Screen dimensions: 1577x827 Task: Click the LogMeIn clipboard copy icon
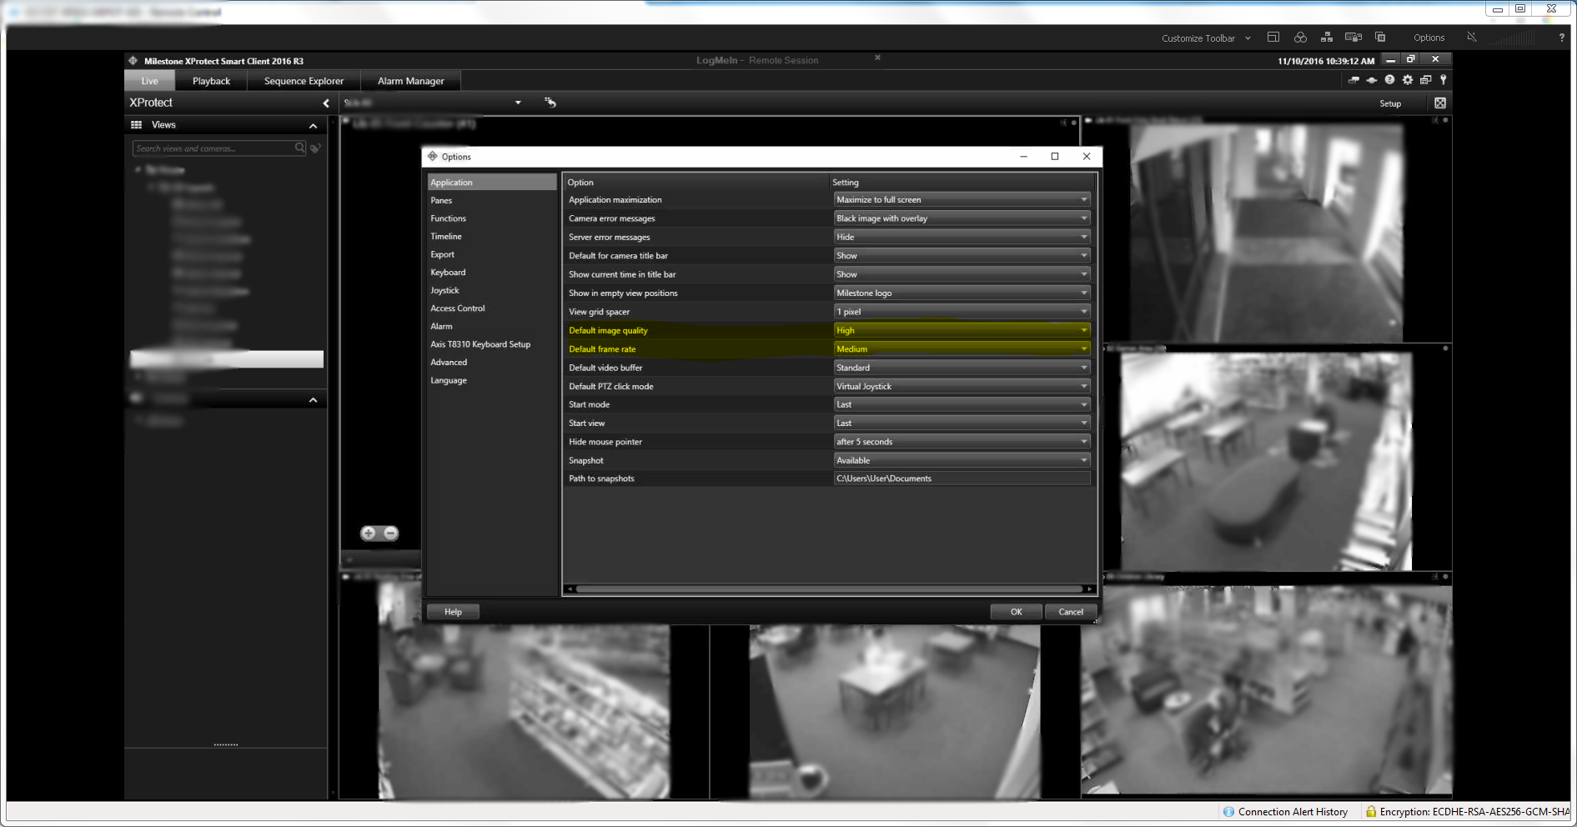pos(1380,38)
